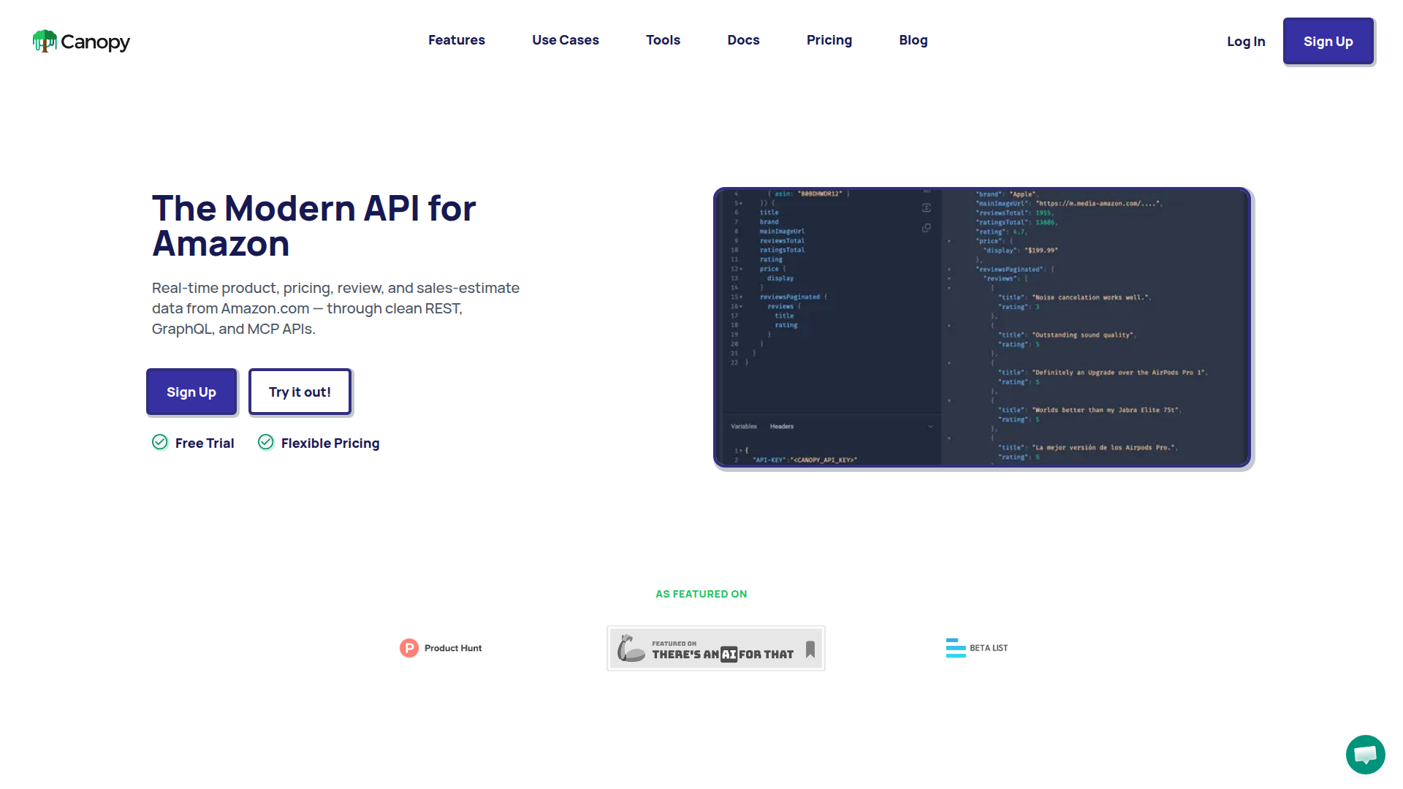
Task: Click the Free Trial text
Action: click(x=205, y=443)
